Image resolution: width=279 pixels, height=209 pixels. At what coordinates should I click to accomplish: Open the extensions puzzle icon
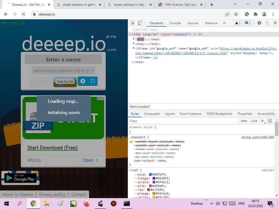256,14
